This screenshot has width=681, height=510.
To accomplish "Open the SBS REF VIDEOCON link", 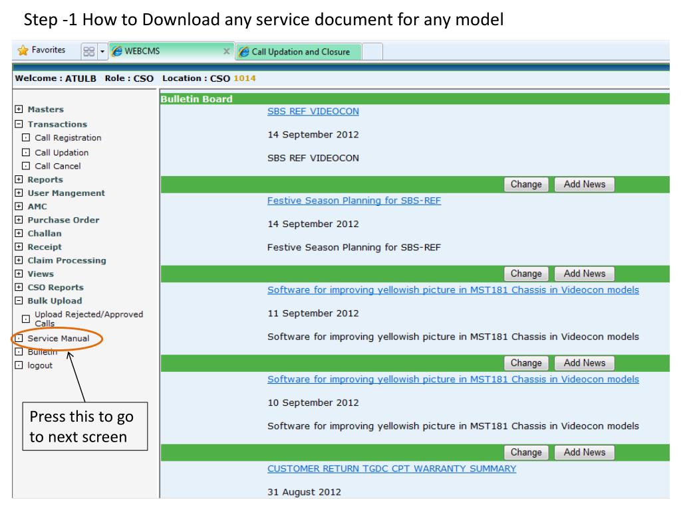I will pyautogui.click(x=313, y=111).
